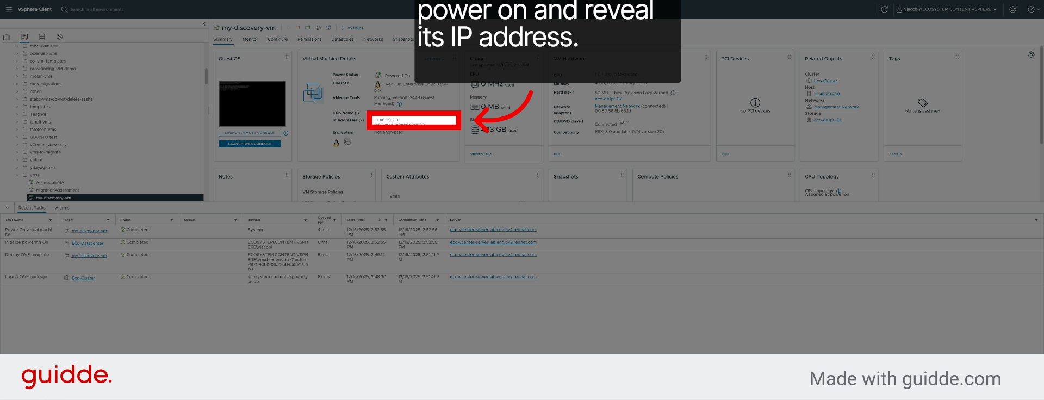This screenshot has height=400, width=1044.
Task: Click Edit in the VM Hardware card
Action: point(558,154)
